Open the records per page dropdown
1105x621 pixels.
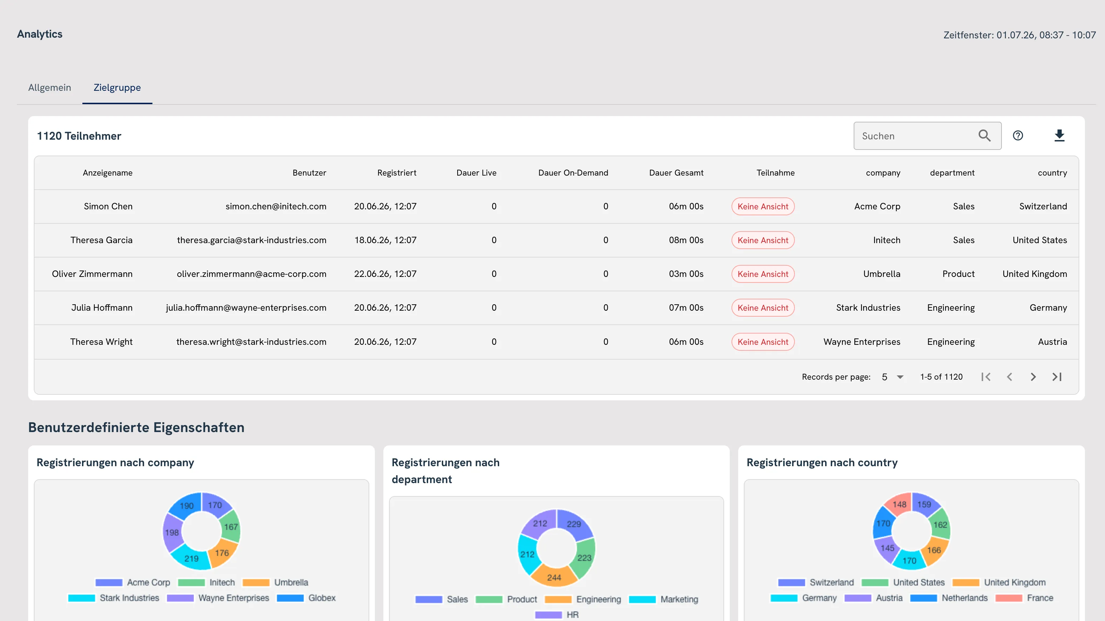tap(893, 376)
